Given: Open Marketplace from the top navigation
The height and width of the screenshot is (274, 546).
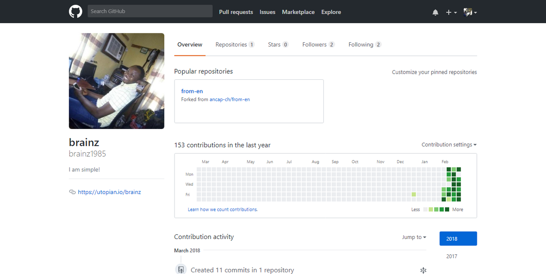Looking at the screenshot, I should [x=298, y=12].
